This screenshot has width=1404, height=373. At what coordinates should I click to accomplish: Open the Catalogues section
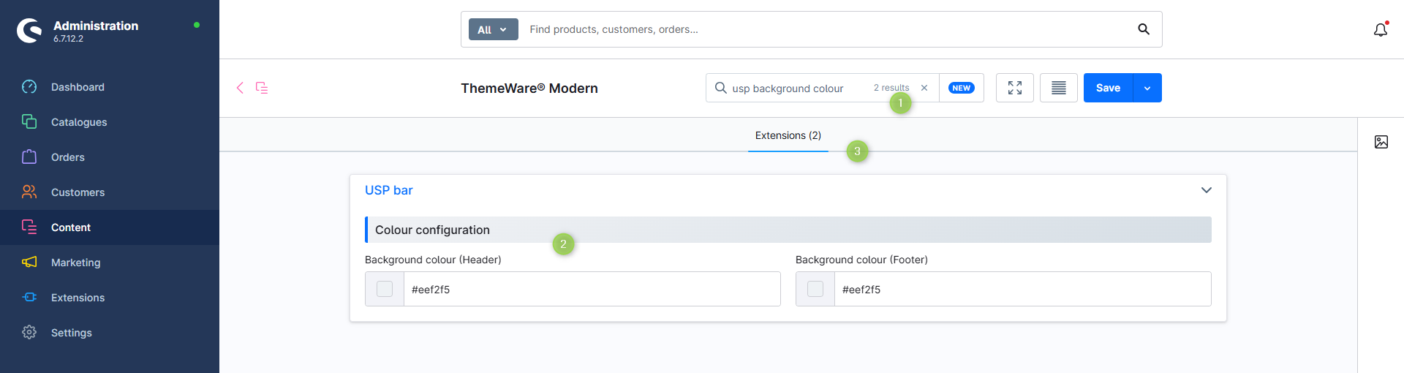110,122
